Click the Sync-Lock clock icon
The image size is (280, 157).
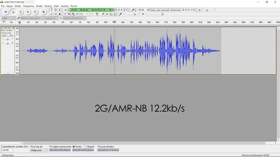[x=97, y=14]
